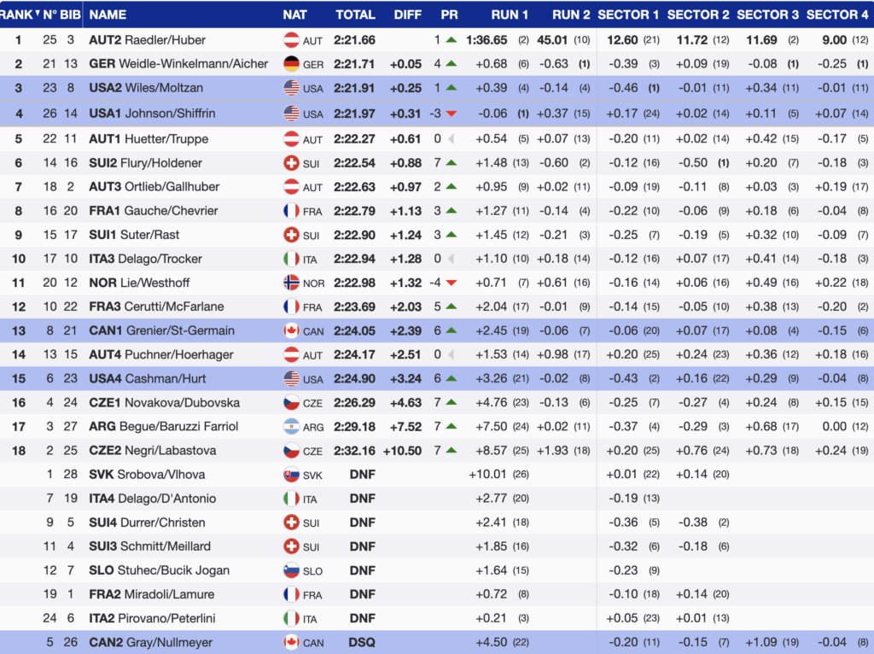This screenshot has width=874, height=654.
Task: Select the SECTOR 3 column header
Action: coord(767,15)
